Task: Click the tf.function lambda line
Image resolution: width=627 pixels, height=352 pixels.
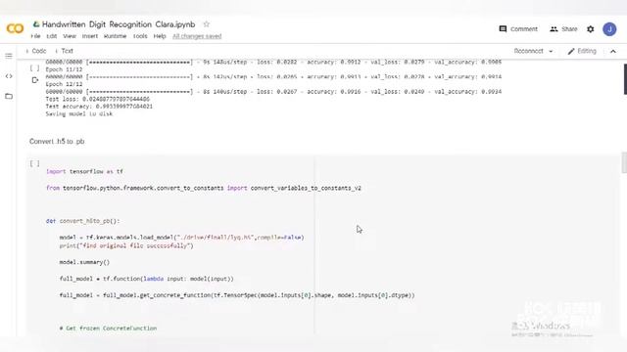Action: (146, 279)
